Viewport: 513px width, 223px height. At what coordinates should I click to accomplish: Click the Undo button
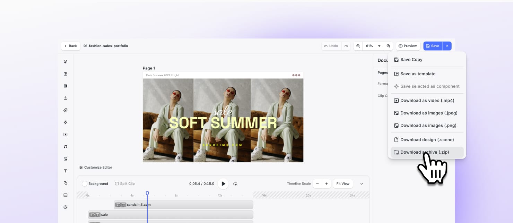(331, 46)
